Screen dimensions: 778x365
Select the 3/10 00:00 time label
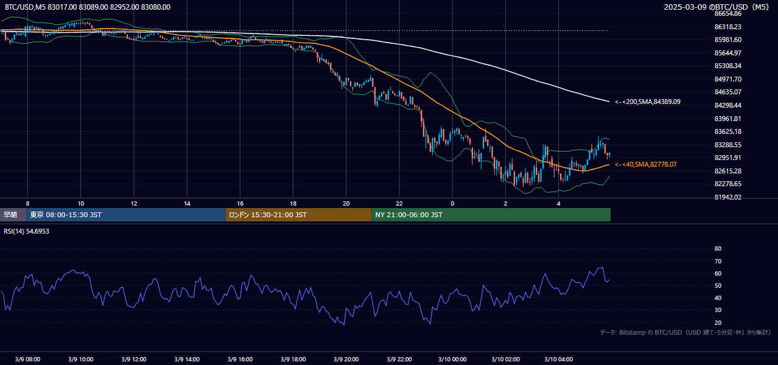[452, 359]
